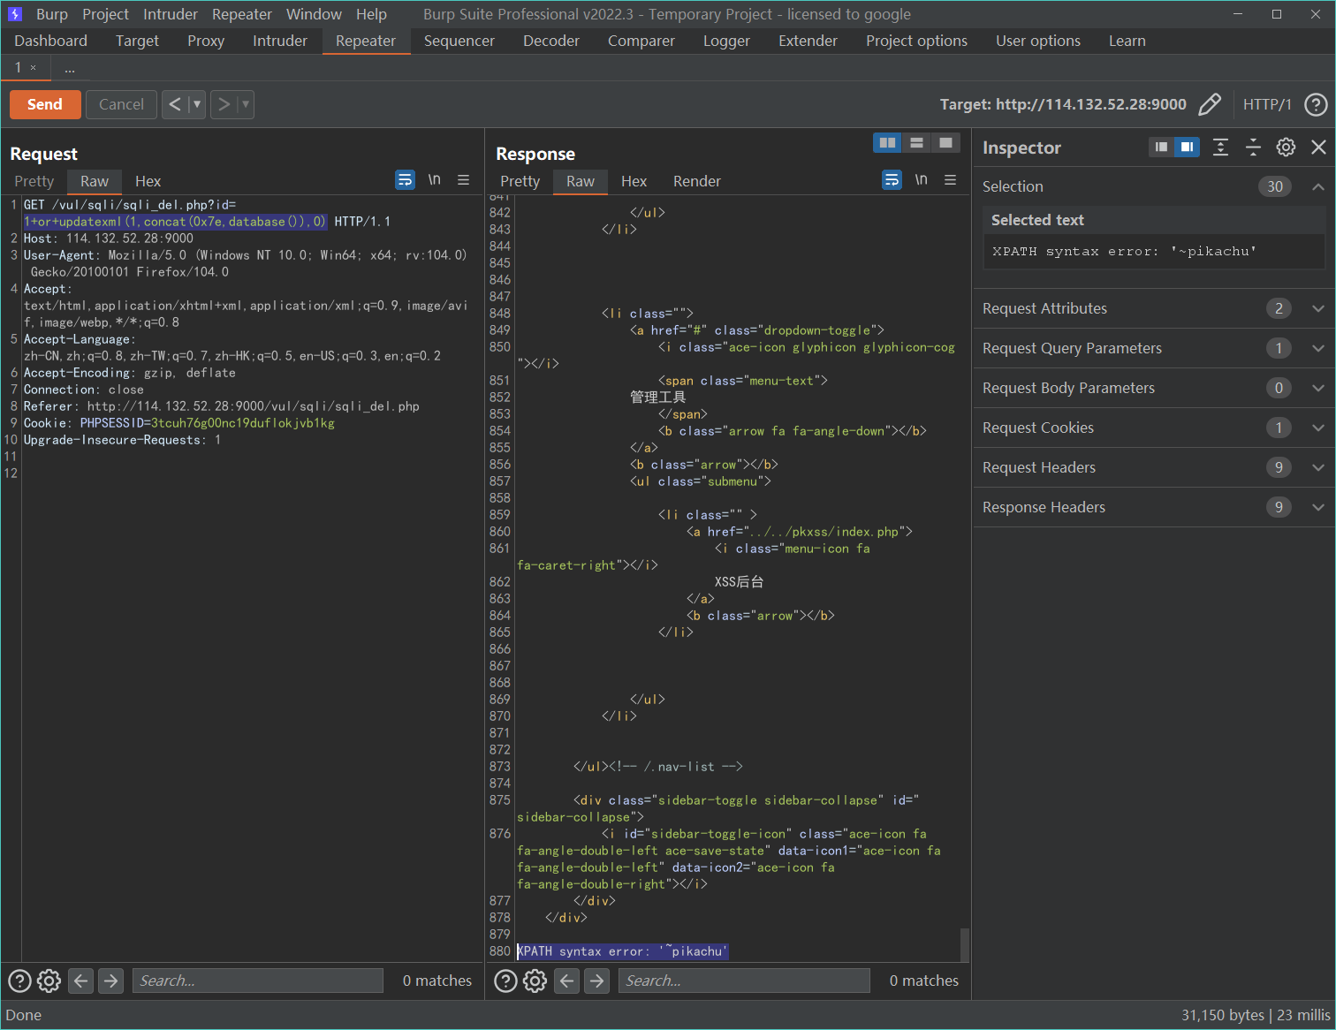This screenshot has height=1030, width=1336.
Task: Open Repeater help question mark icon
Action: click(1316, 104)
